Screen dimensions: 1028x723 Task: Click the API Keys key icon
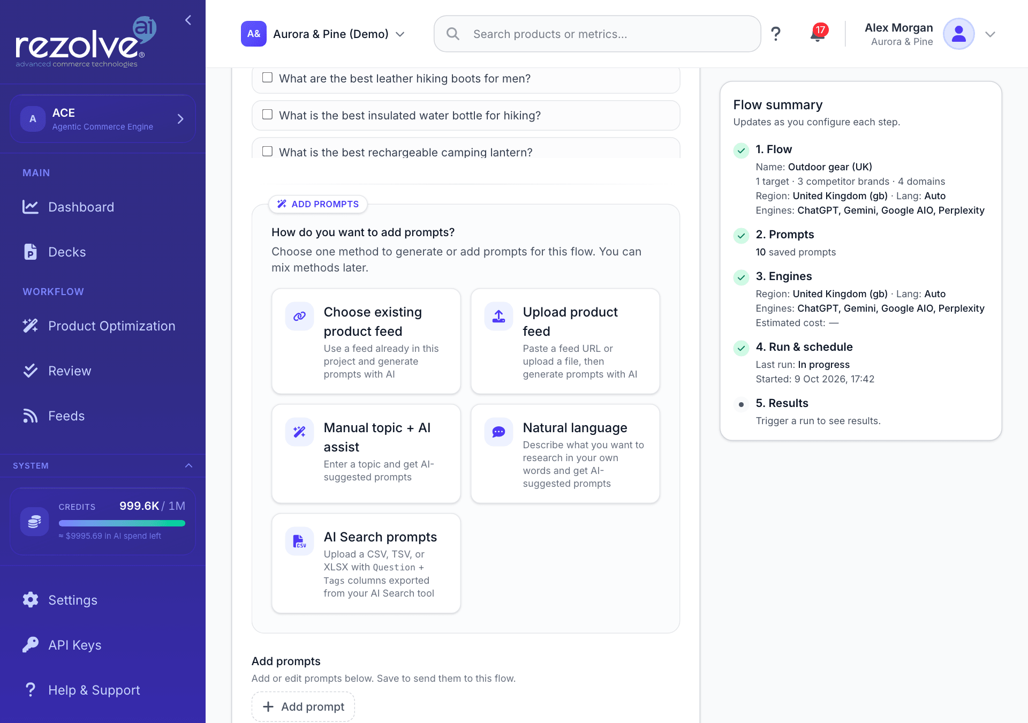[31, 645]
